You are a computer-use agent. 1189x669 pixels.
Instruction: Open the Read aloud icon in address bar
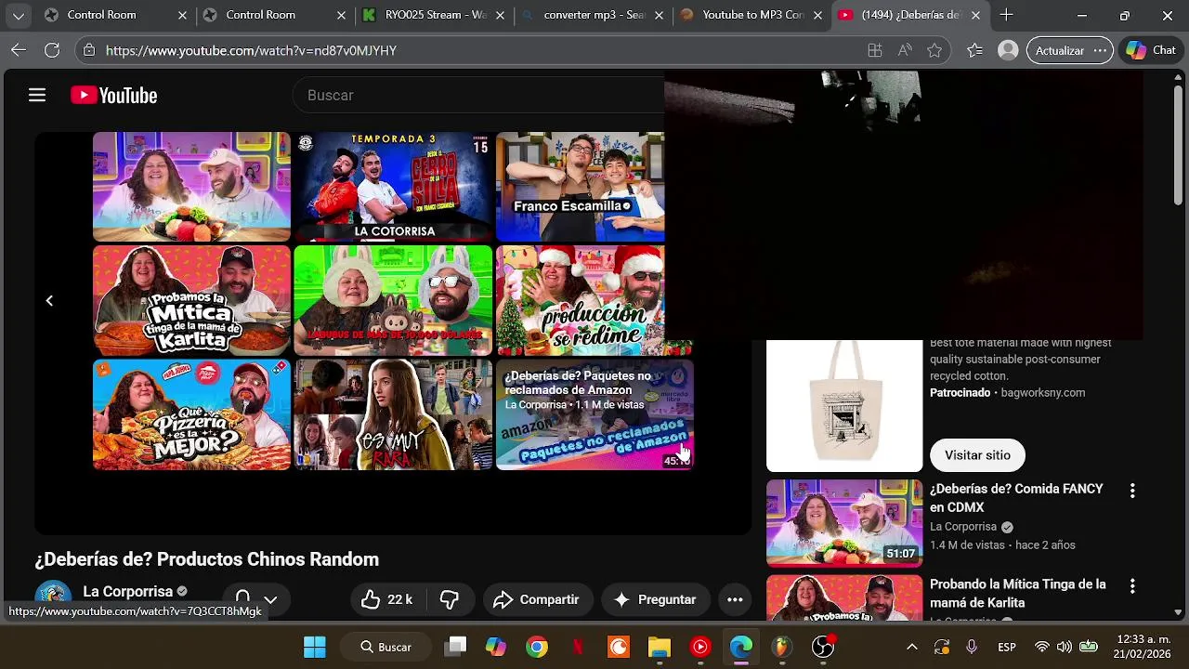(x=905, y=50)
